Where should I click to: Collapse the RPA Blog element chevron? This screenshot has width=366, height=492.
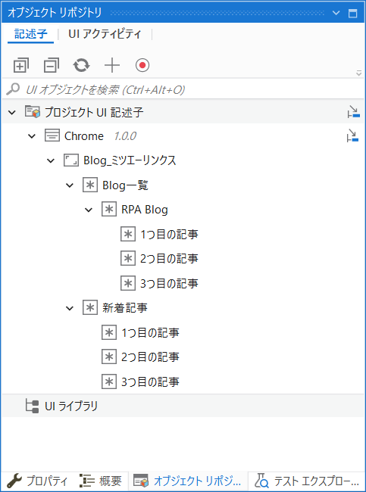point(89,210)
